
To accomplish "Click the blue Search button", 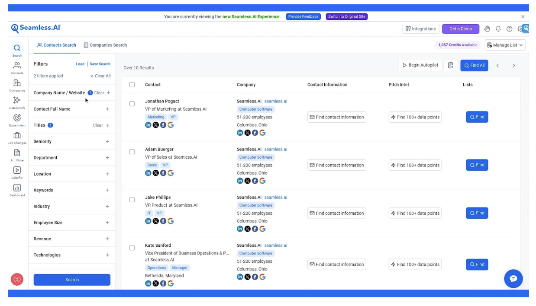I will point(72,280).
